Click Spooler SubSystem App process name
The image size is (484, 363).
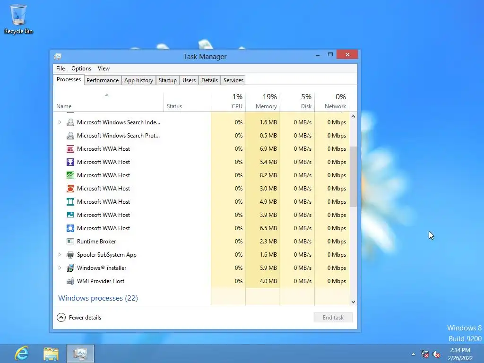107,255
